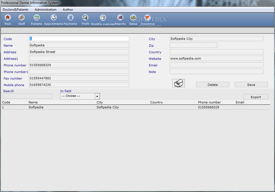Click the Delete button
275x192 pixels.
point(213,85)
